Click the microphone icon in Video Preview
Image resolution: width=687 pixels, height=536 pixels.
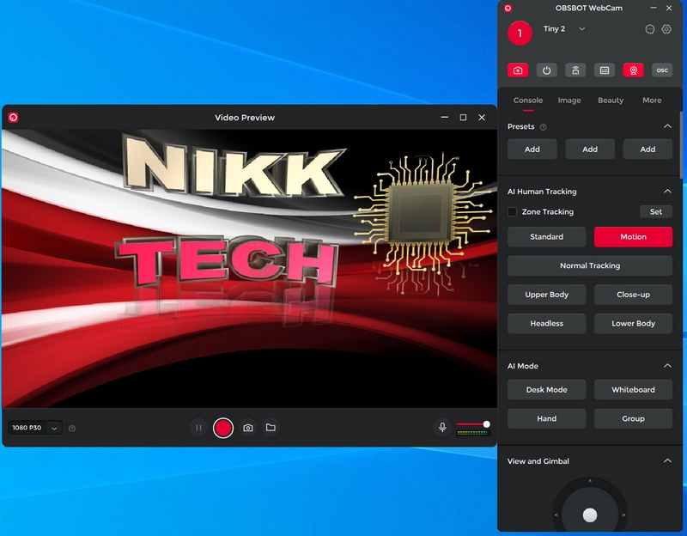pos(442,427)
